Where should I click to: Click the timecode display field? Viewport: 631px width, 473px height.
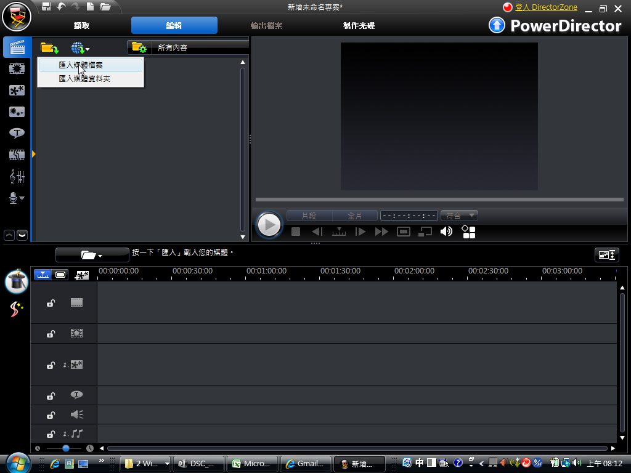pos(409,216)
